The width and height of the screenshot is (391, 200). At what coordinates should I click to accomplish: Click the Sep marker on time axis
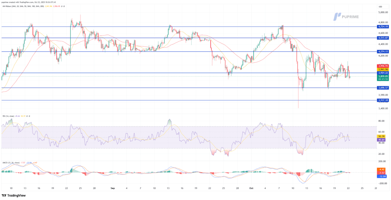tap(113, 188)
